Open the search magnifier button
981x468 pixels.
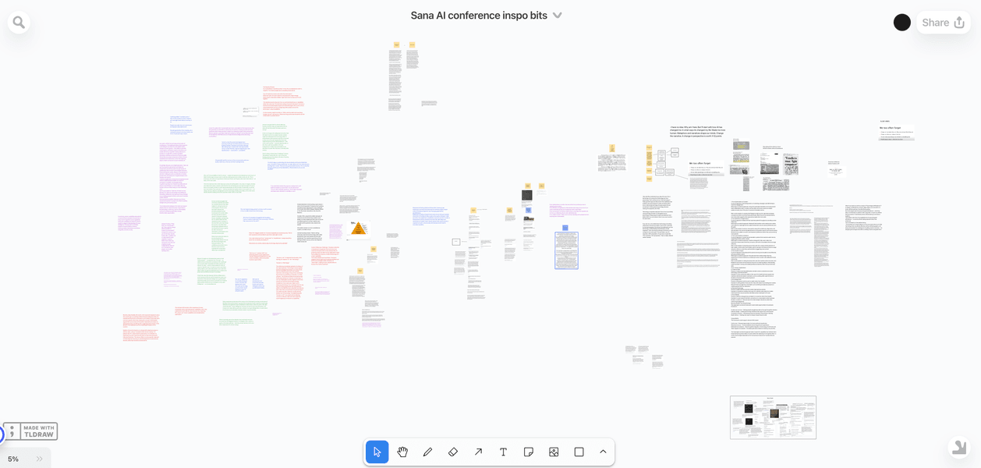coord(19,22)
